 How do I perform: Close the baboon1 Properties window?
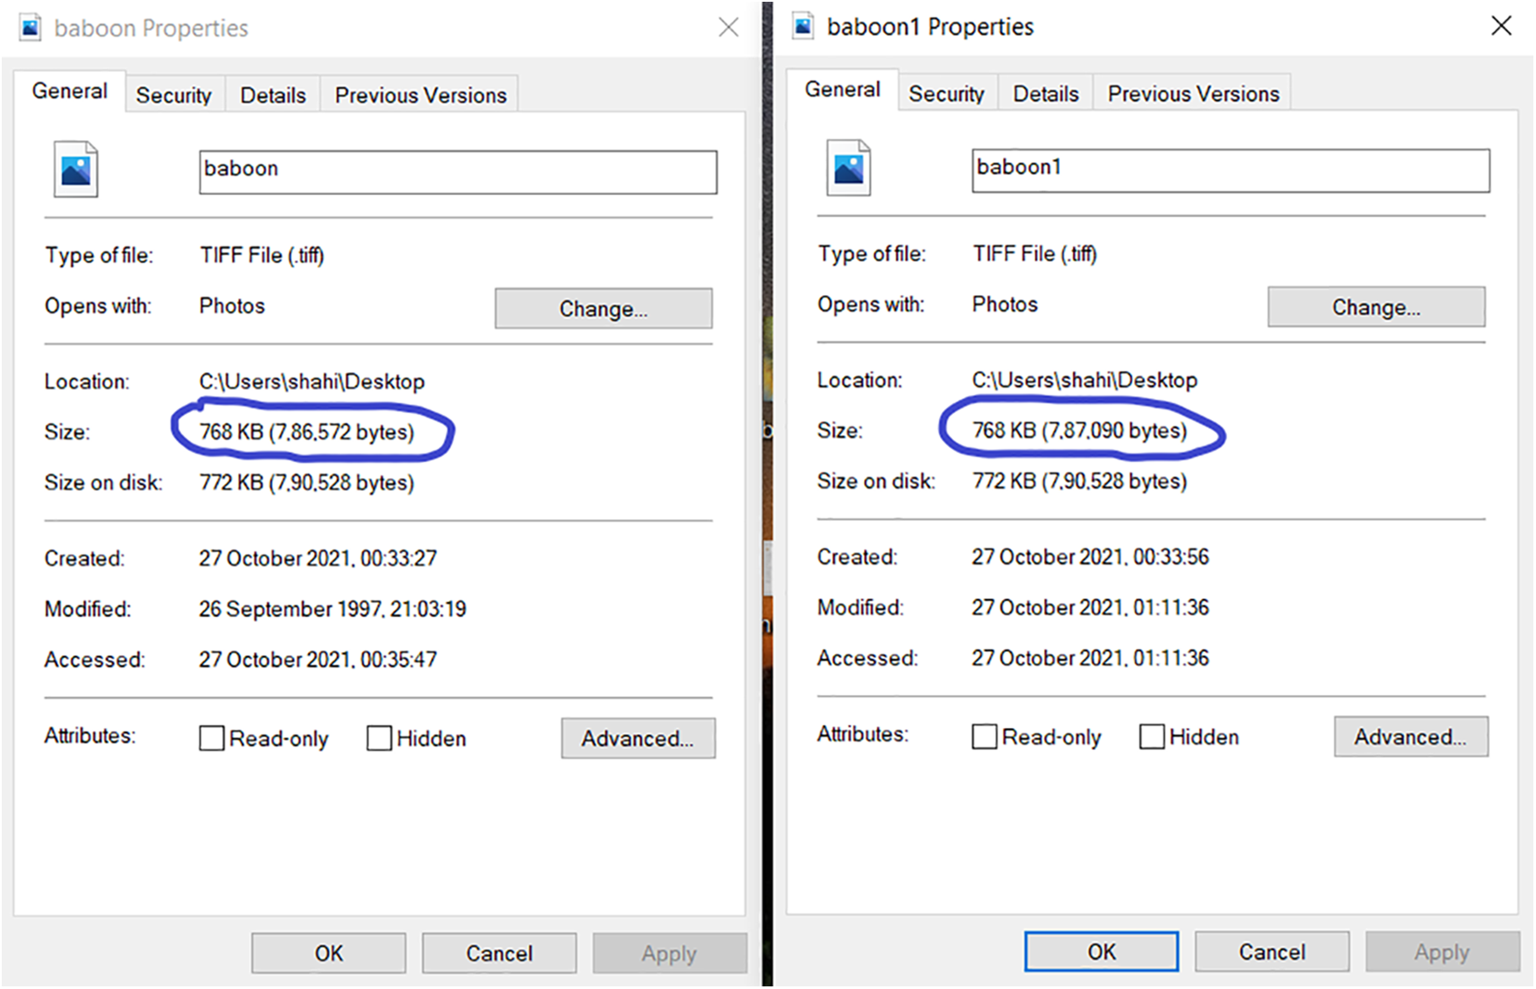pos(1501,26)
